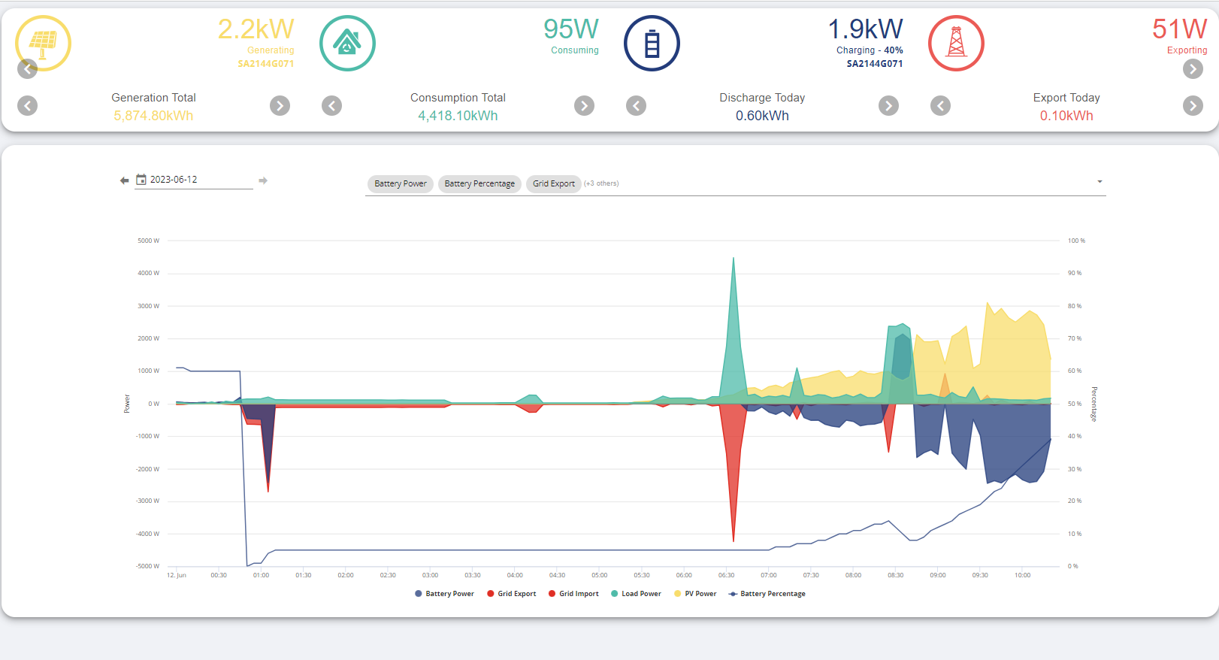The image size is (1219, 660).
Task: Expand the chart series selection dropdown arrow
Action: click(1100, 182)
